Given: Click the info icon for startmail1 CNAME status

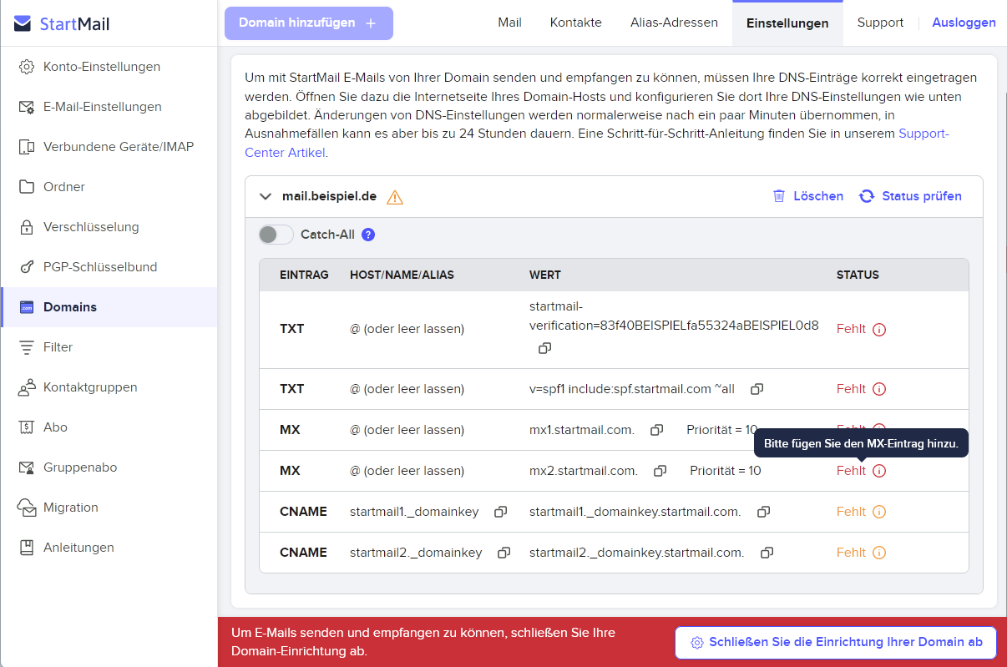Looking at the screenshot, I should click(x=879, y=512).
